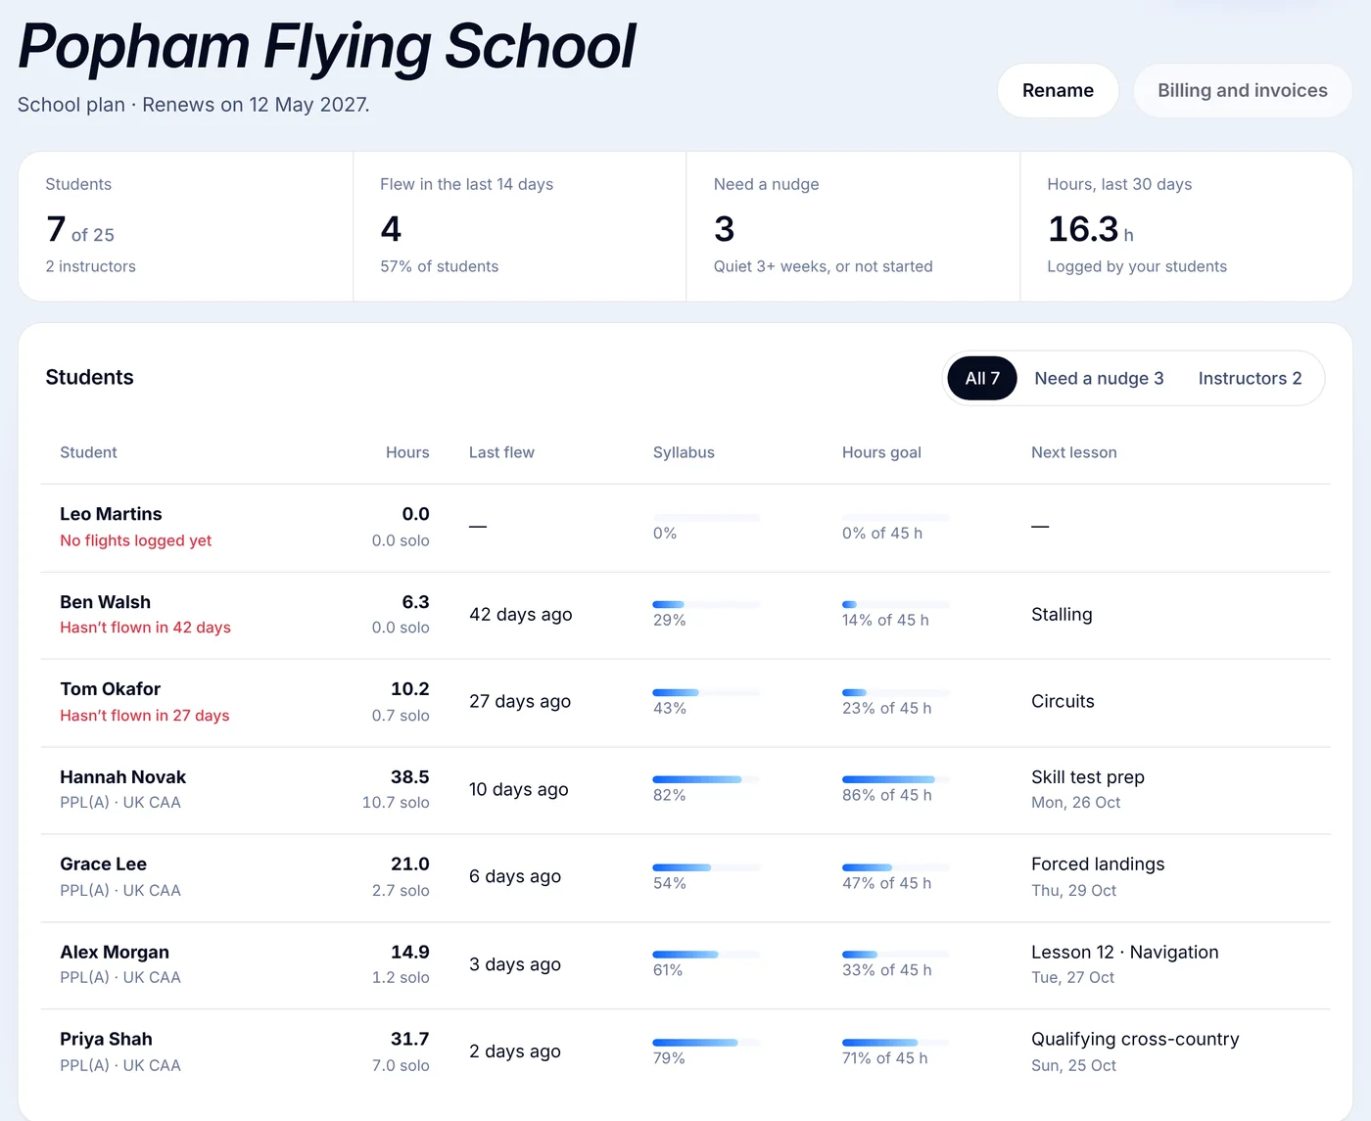This screenshot has width=1371, height=1121.
Task: Click Alex Morgan's 61% syllabus bar
Action: (x=706, y=955)
